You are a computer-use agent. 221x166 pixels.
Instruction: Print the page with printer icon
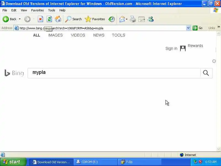point(133,19)
